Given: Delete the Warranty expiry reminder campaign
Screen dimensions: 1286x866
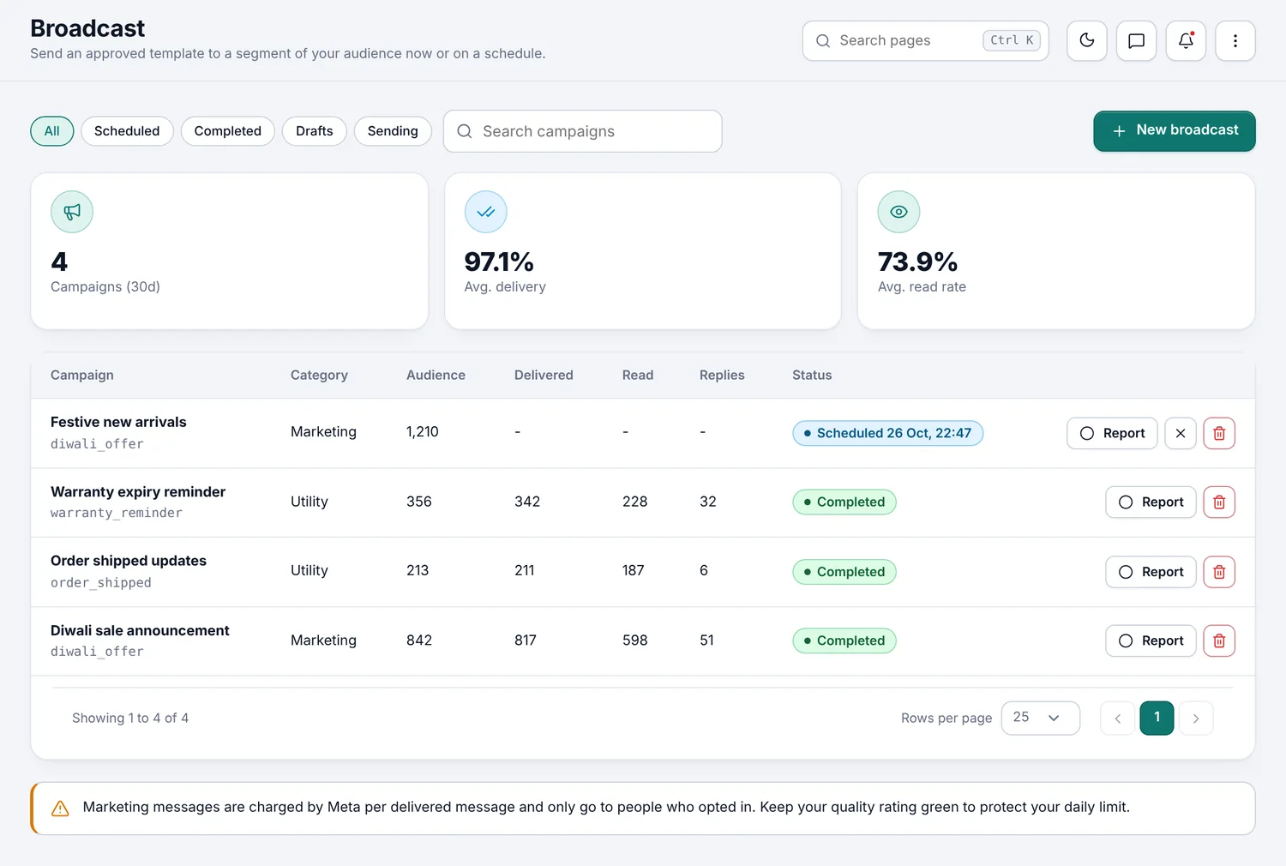Looking at the screenshot, I should [x=1219, y=502].
